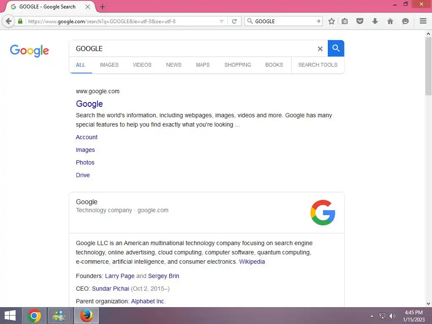Open URL history dropdown arrow in address bar

click(x=221, y=21)
